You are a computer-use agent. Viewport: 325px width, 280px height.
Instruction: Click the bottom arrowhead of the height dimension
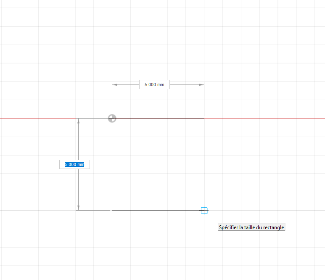click(78, 208)
